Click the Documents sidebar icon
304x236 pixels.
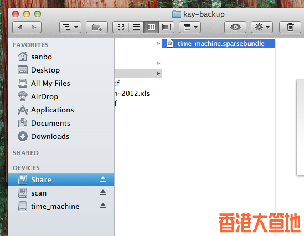point(23,123)
